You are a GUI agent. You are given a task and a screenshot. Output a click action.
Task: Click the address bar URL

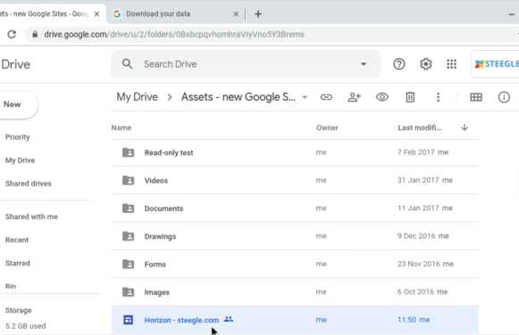coord(174,35)
